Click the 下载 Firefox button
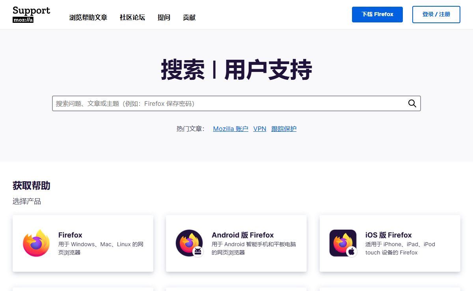The height and width of the screenshot is (291, 473). click(x=377, y=15)
